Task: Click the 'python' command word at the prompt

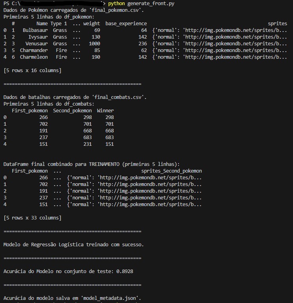Action: click(116, 4)
